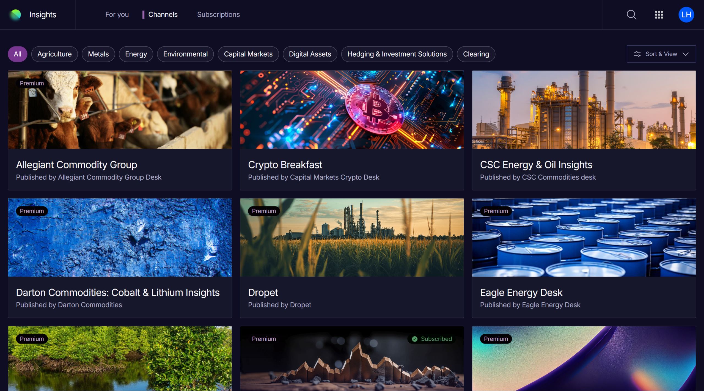Open the Crypto Breakfast channel title

tap(285, 165)
